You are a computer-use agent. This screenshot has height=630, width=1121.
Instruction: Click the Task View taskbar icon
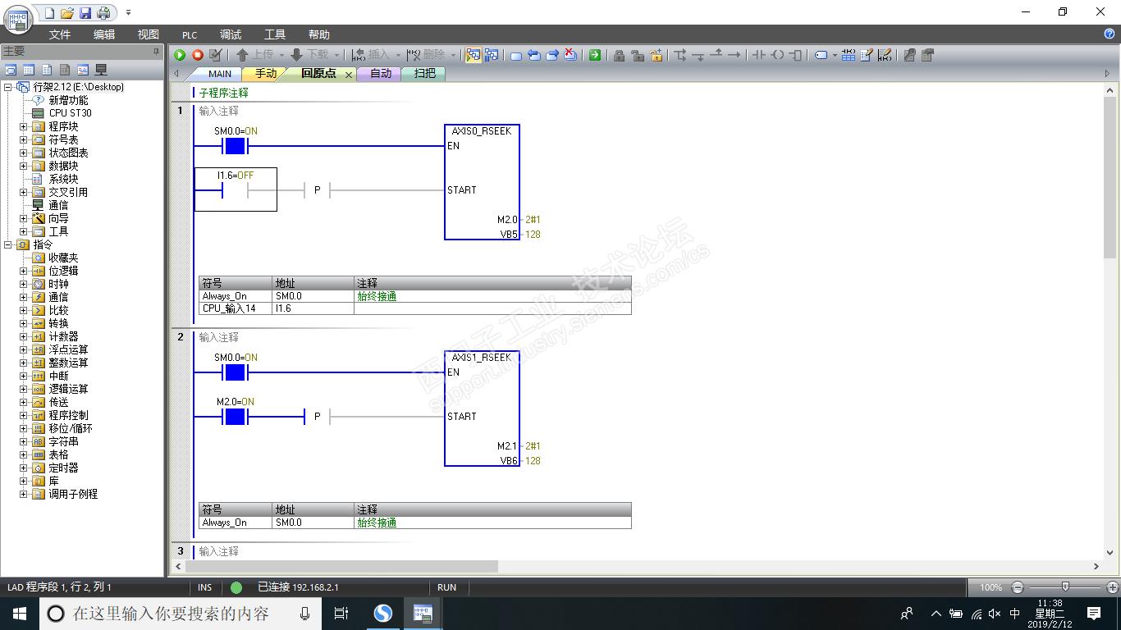342,614
